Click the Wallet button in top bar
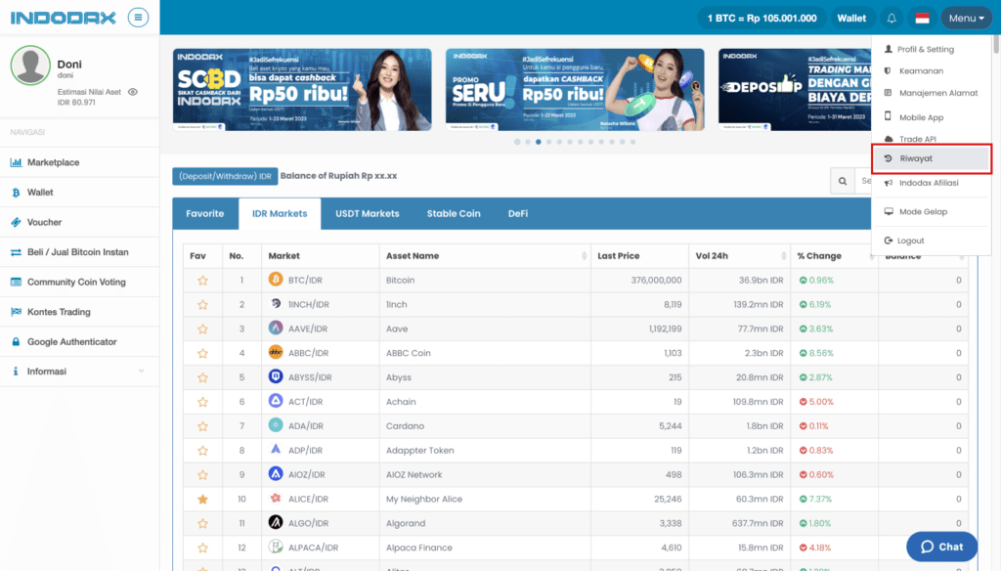This screenshot has width=1001, height=571. pos(851,18)
